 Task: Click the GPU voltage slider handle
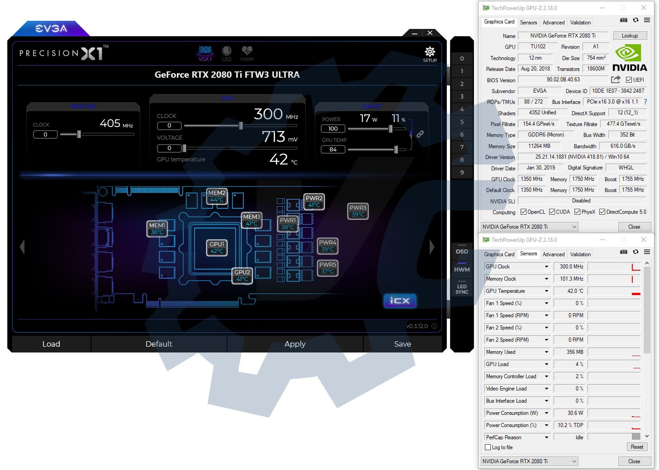[184, 148]
